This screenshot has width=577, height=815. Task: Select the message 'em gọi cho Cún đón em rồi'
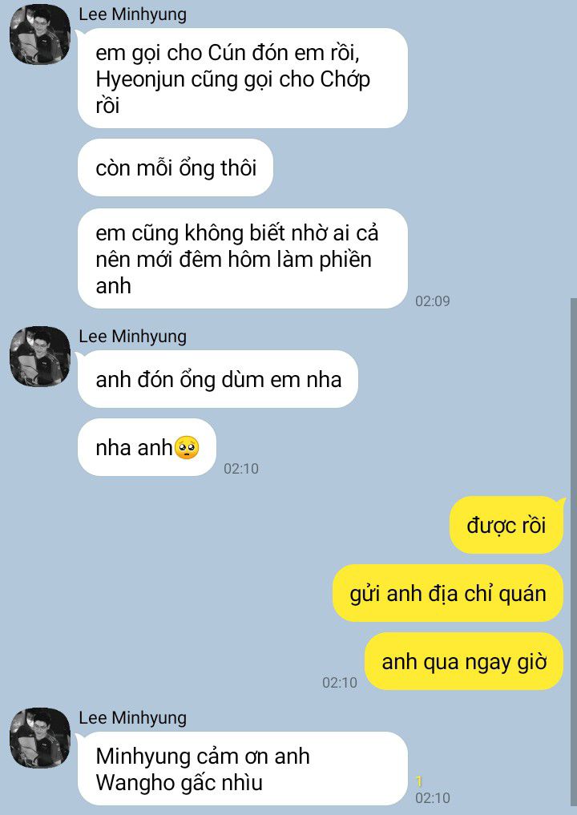(x=242, y=79)
